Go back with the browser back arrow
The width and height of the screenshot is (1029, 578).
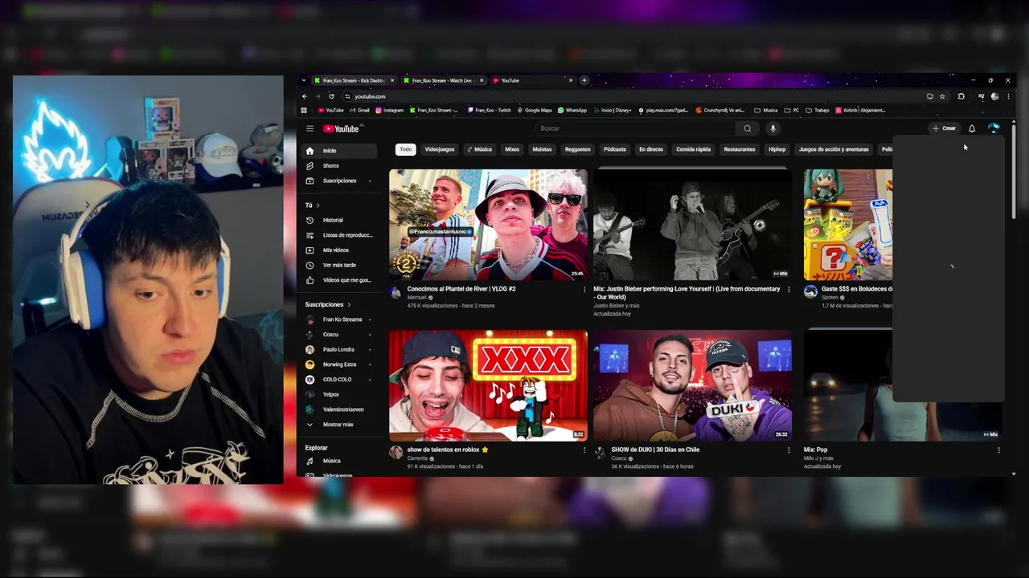[x=305, y=96]
